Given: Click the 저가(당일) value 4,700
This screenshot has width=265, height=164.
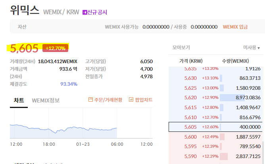Looking at the screenshot, I should tap(146, 69).
